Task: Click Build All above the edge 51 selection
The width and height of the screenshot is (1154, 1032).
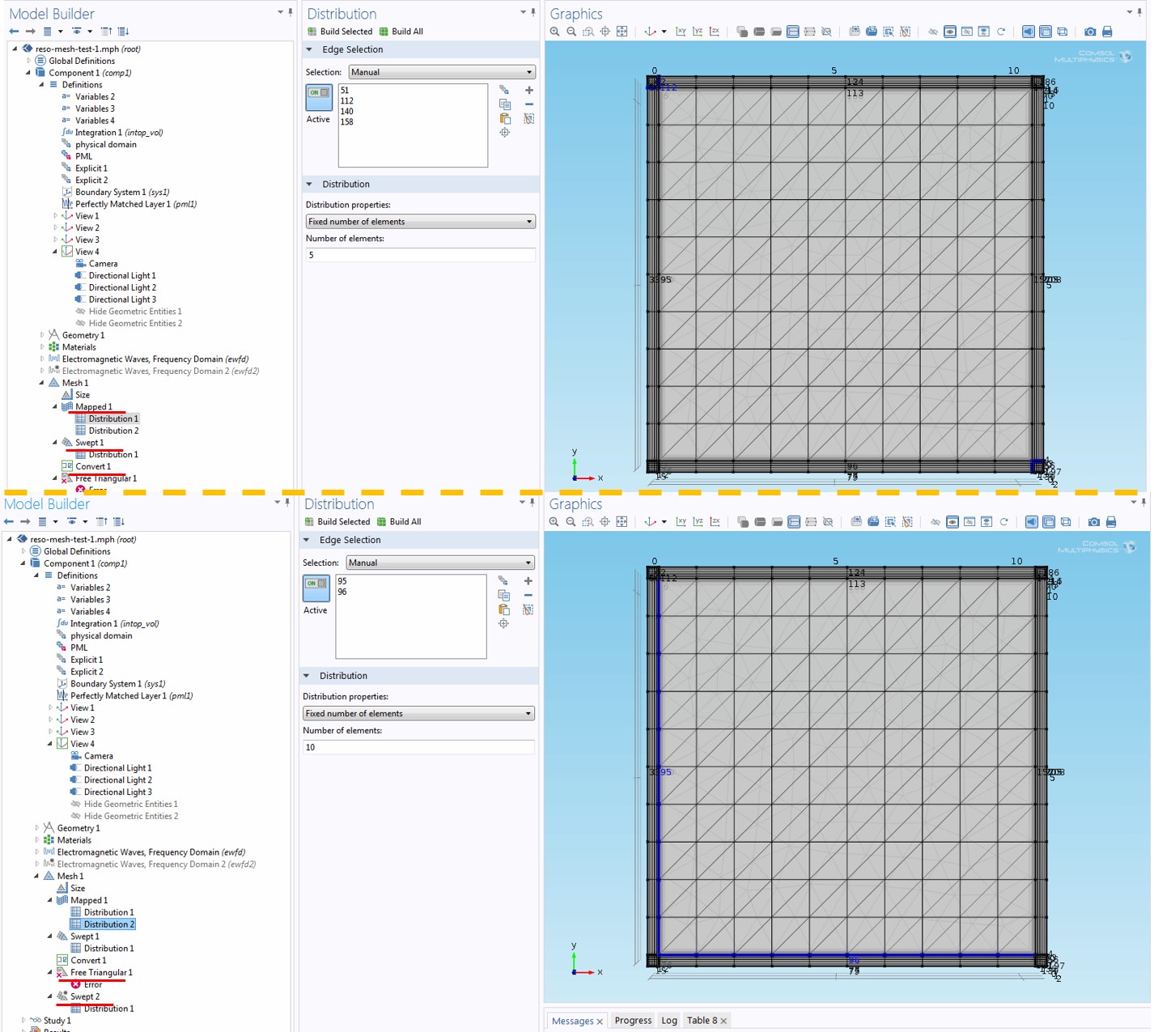Action: (401, 32)
